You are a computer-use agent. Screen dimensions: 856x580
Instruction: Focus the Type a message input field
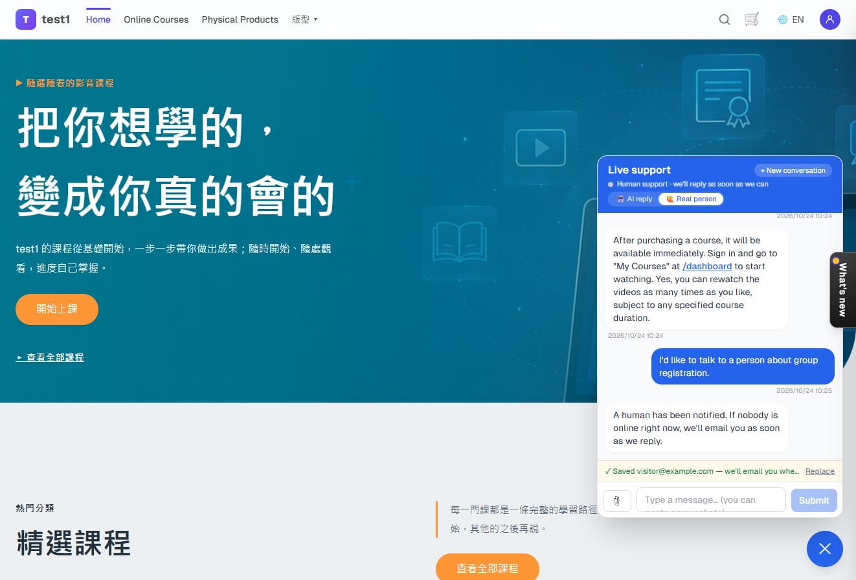pyautogui.click(x=711, y=500)
